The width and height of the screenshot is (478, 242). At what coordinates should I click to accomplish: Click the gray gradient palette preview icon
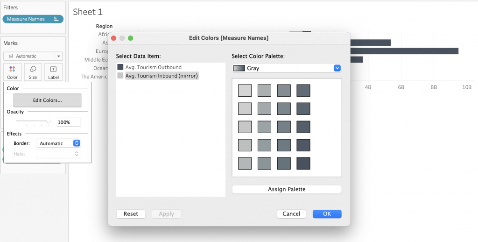[239, 68]
